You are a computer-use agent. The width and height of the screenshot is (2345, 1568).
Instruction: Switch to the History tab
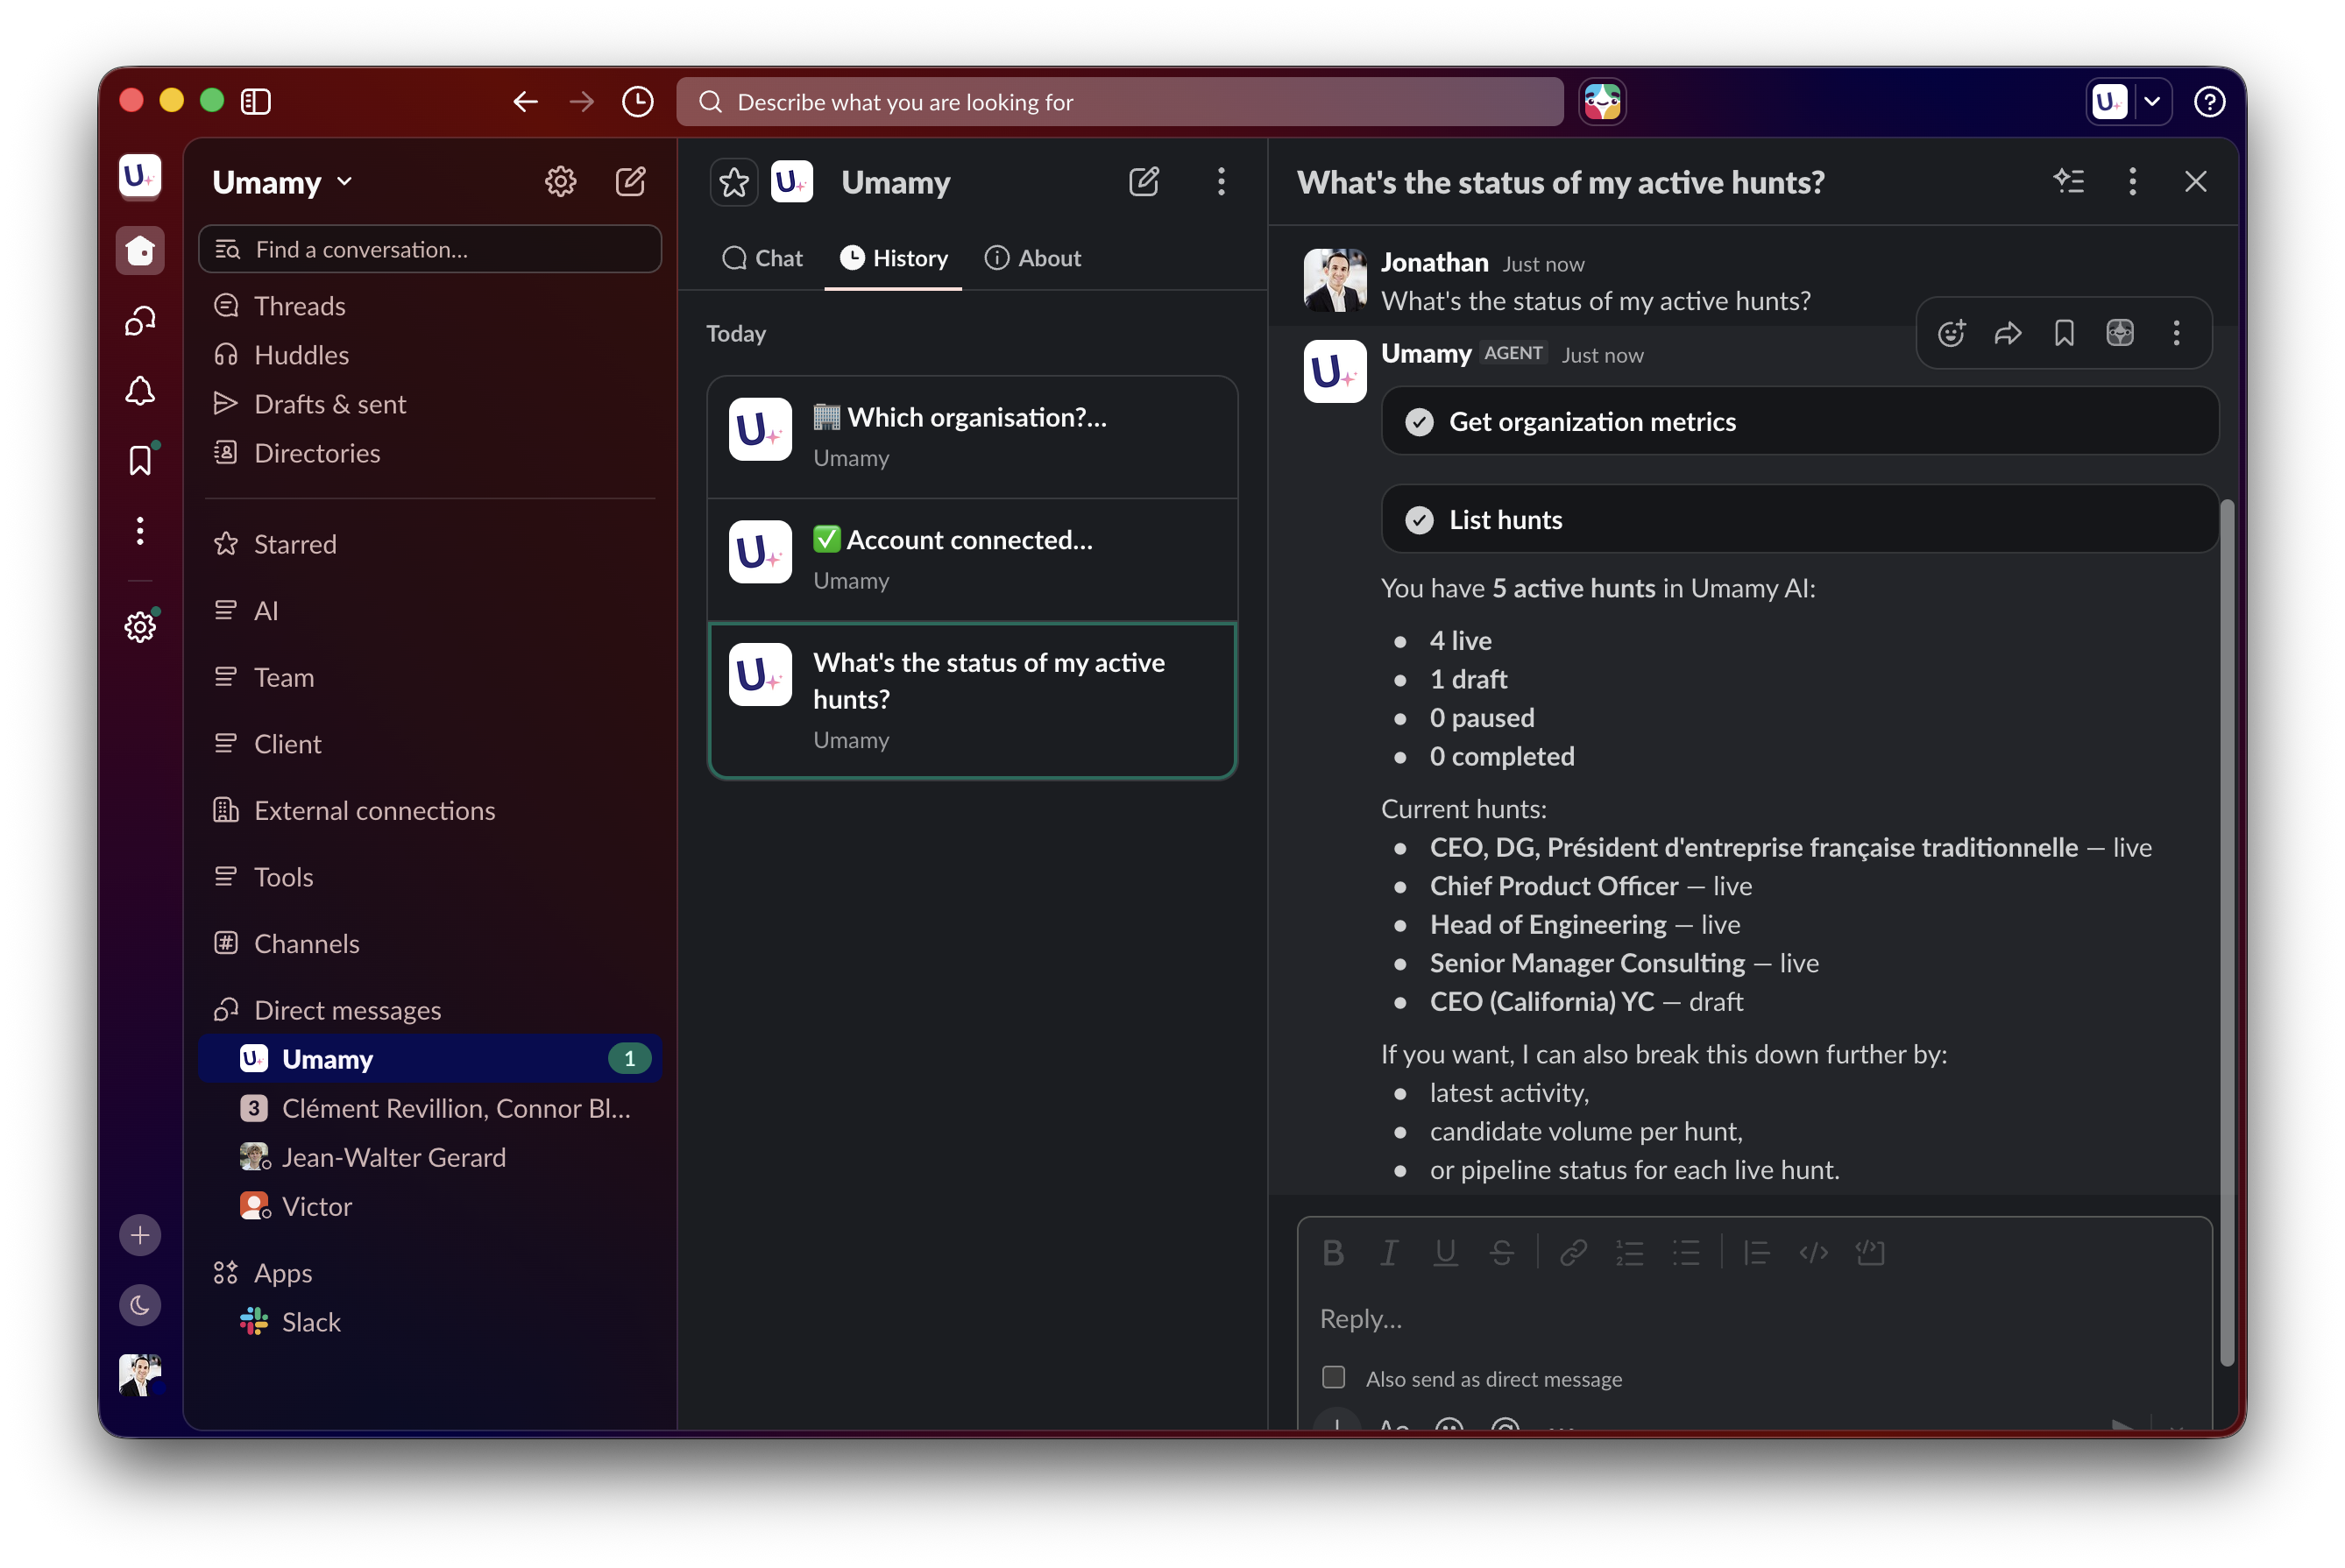click(x=892, y=258)
